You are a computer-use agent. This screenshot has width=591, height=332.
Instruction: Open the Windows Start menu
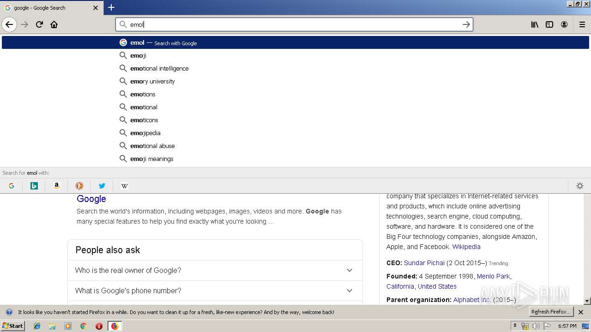[12, 326]
